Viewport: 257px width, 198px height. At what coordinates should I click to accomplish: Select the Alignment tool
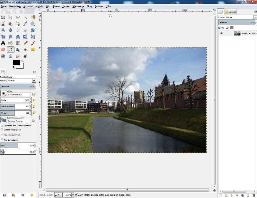(18, 30)
